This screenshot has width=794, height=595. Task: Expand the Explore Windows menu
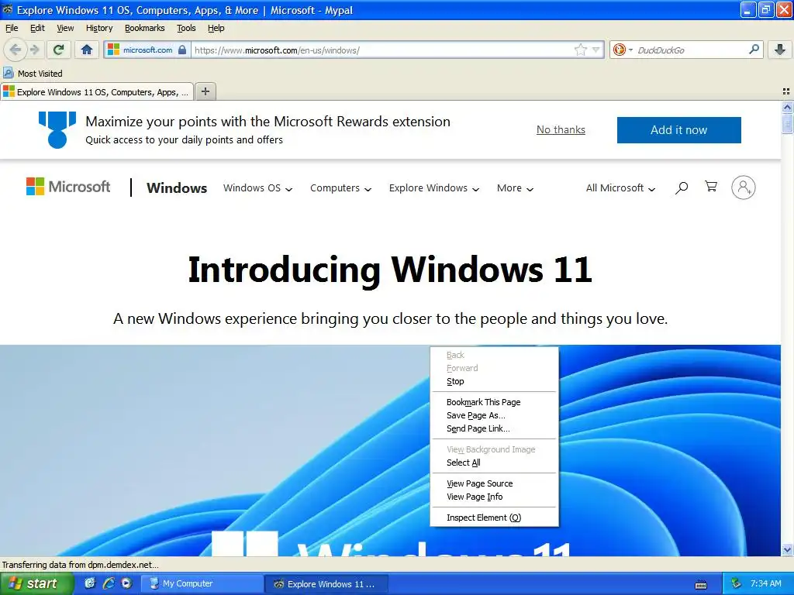click(434, 187)
